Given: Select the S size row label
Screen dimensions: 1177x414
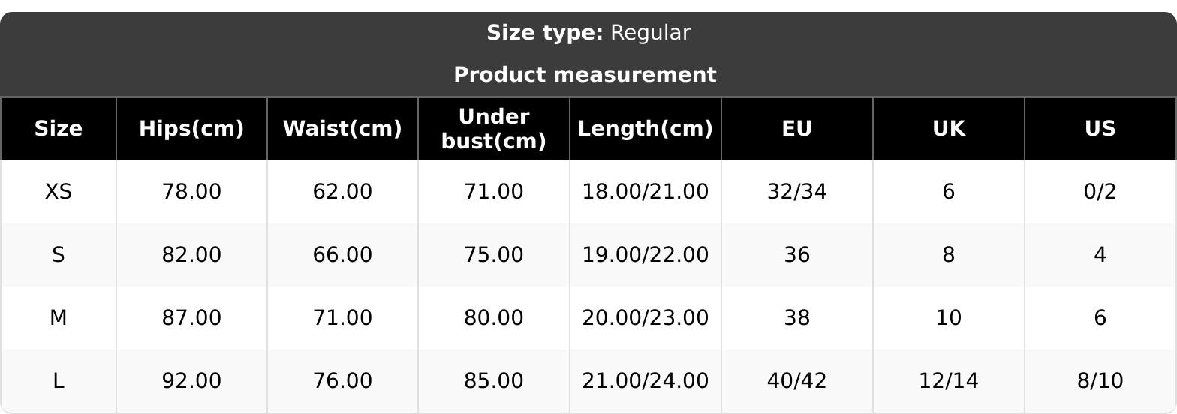Looking at the screenshot, I should 59,255.
